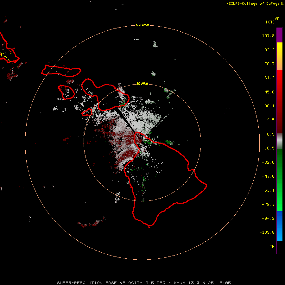Click the blue segment of the velocity color bar

[x=280, y=226]
